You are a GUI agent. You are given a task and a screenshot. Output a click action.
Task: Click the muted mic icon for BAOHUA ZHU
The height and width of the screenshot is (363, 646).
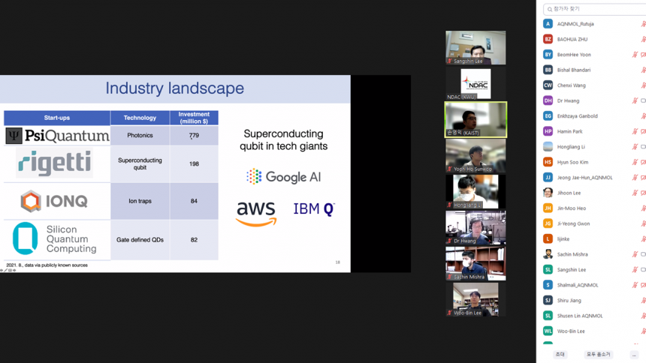643,39
